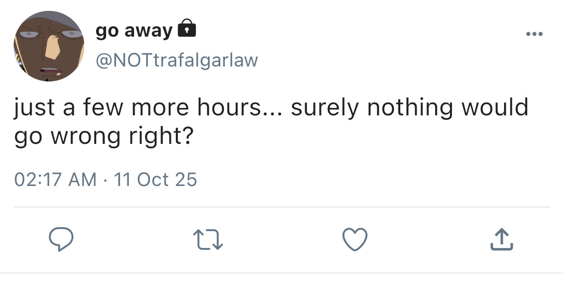Open the circular profile avatar picture
563x281 pixels.
(x=48, y=46)
